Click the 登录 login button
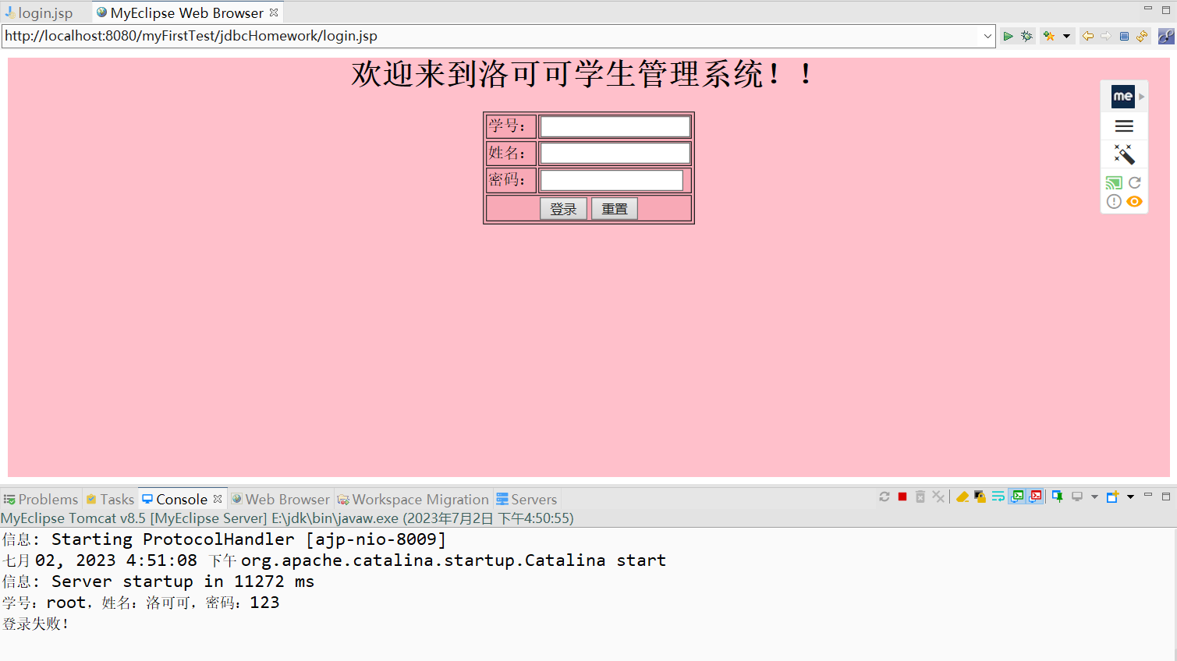Image resolution: width=1177 pixels, height=661 pixels. [563, 209]
